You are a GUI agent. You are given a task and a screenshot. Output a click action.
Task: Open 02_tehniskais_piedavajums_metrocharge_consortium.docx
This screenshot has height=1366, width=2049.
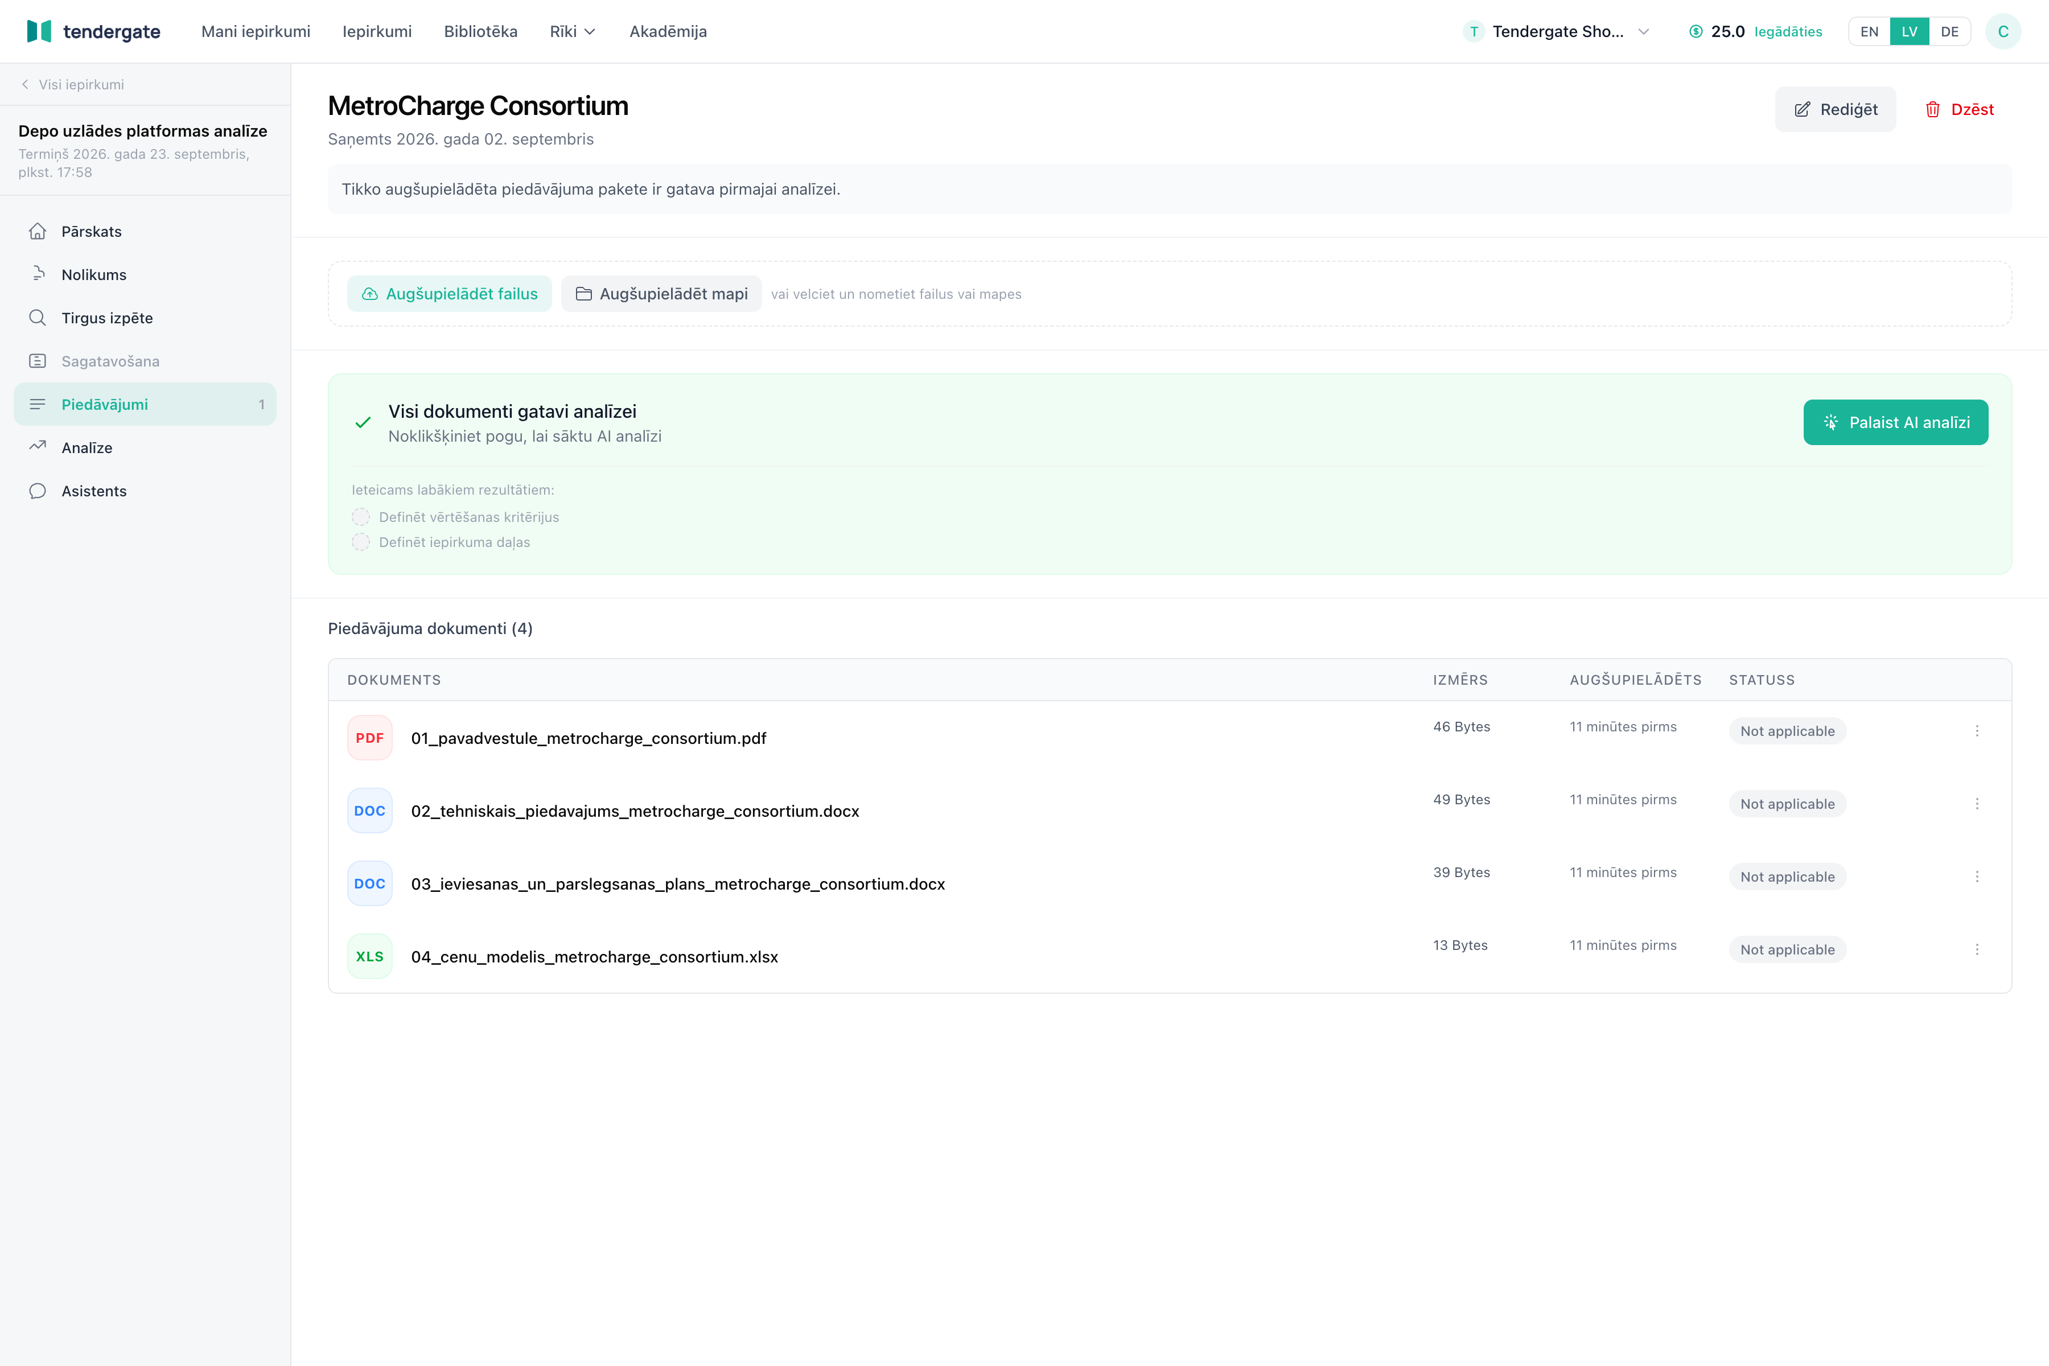click(635, 811)
